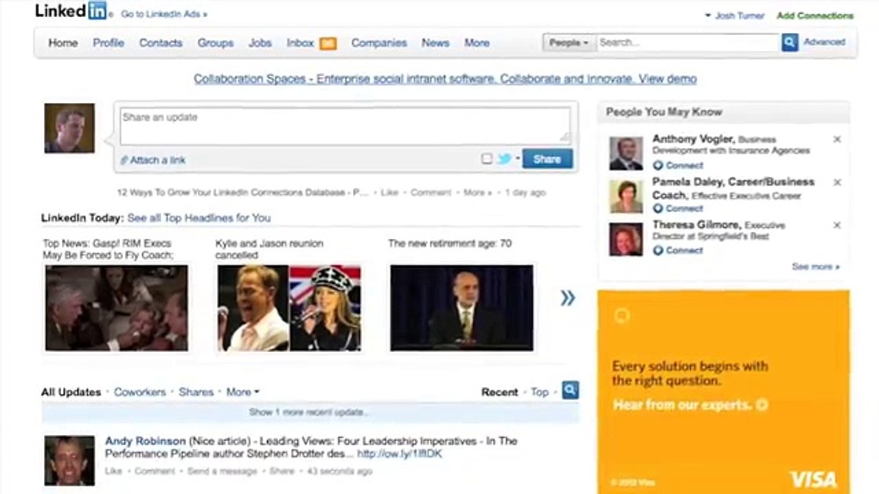Open the More navigation menu

pyautogui.click(x=477, y=43)
